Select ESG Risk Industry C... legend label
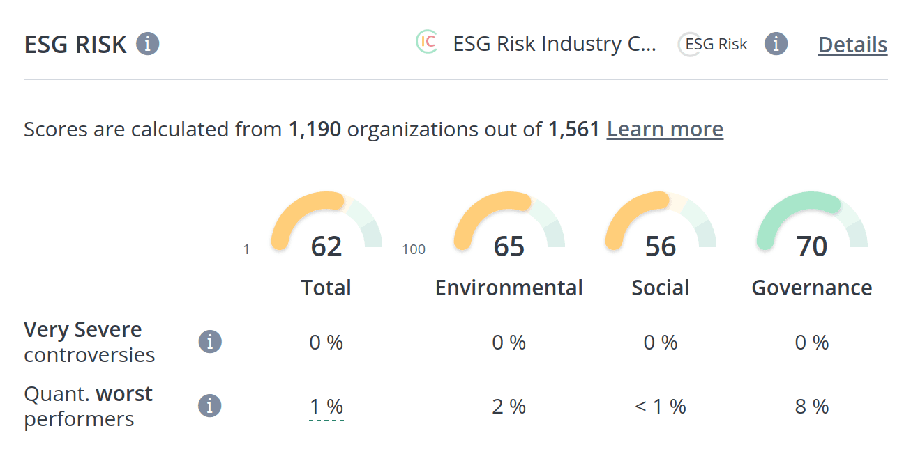This screenshot has height=463, width=911. (555, 44)
